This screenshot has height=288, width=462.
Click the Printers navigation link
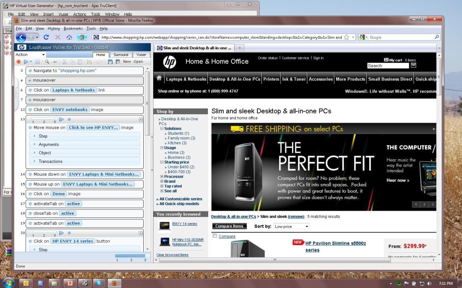click(271, 79)
